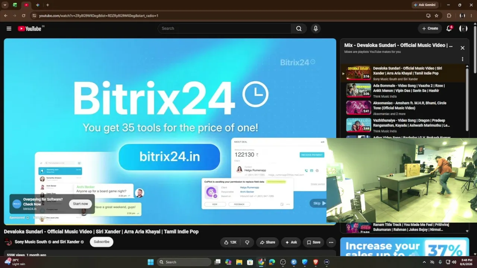Viewport: 477px width, 268px height.
Task: Open Microsoft Edge from taskbar
Action: [272, 262]
